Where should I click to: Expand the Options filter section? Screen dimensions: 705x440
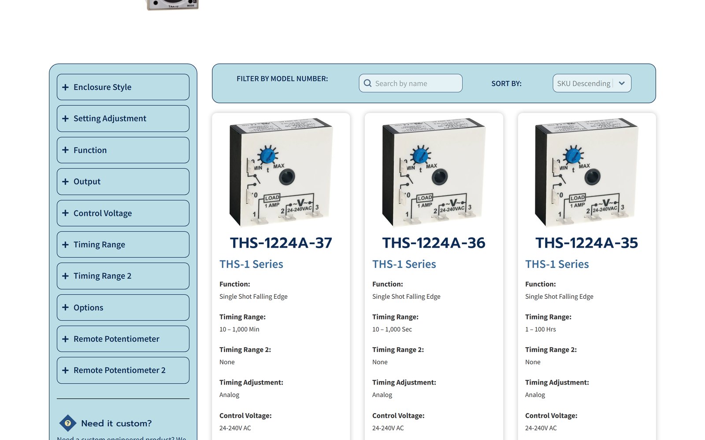pyautogui.click(x=123, y=308)
